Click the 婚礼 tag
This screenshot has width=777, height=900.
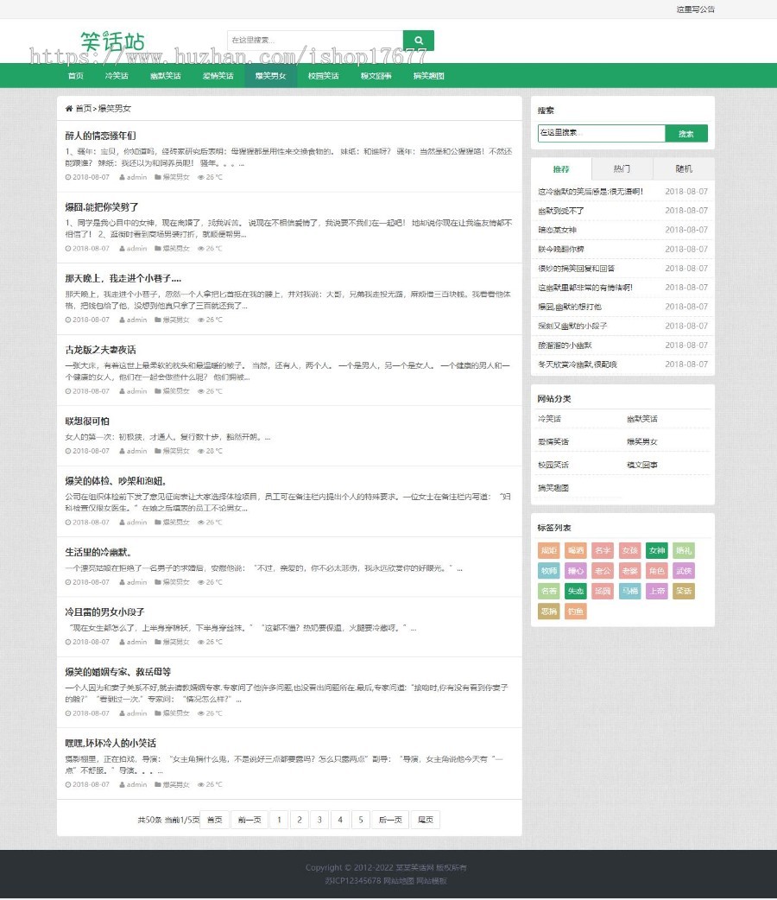coord(684,550)
